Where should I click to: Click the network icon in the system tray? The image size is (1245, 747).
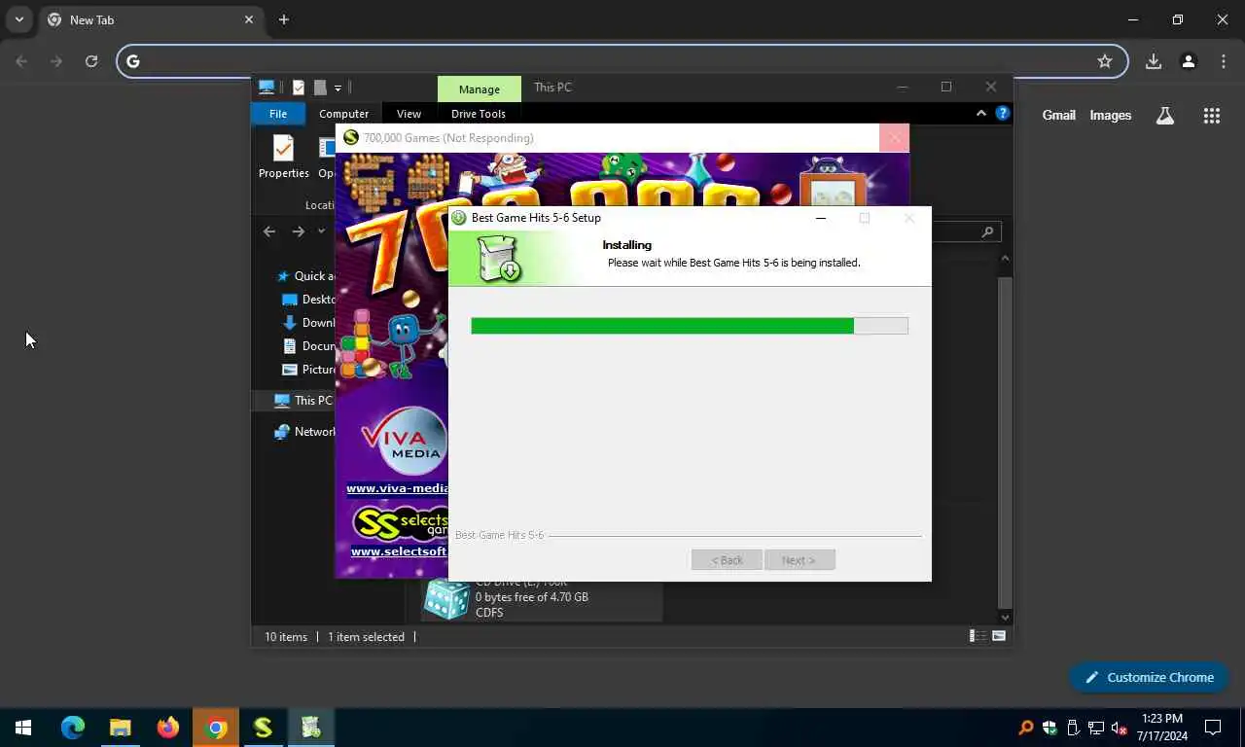click(x=1095, y=728)
